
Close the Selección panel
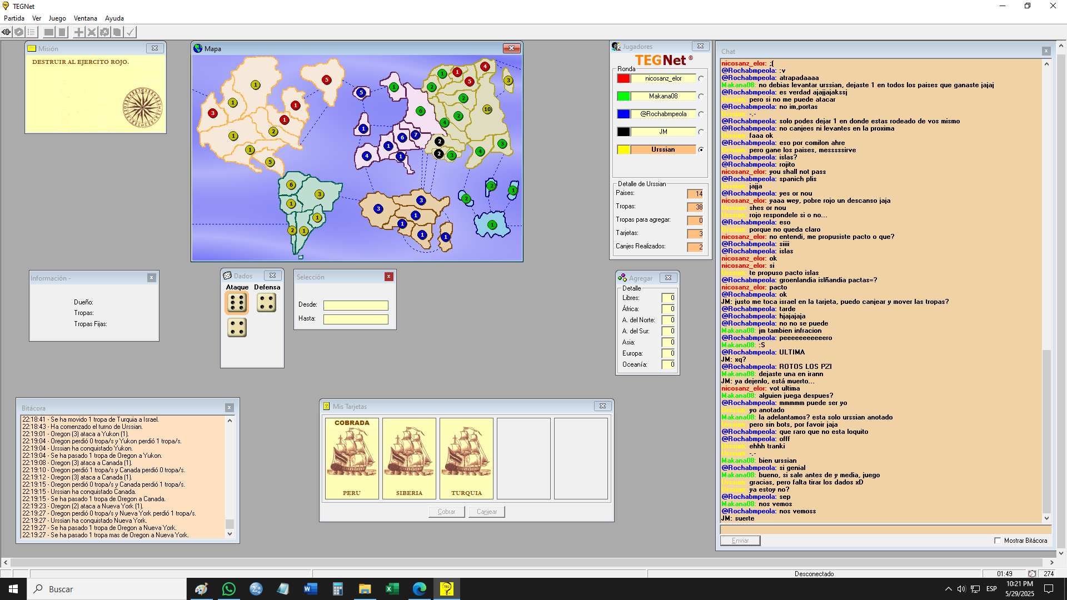click(389, 277)
